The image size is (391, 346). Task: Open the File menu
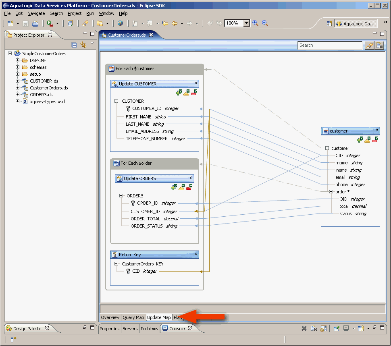pyautogui.click(x=8, y=13)
